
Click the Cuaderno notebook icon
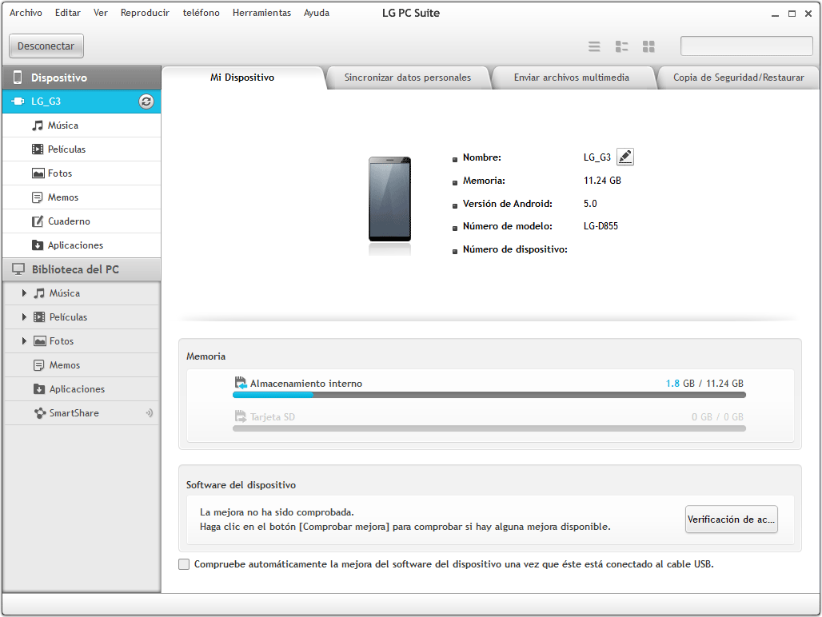tap(38, 221)
